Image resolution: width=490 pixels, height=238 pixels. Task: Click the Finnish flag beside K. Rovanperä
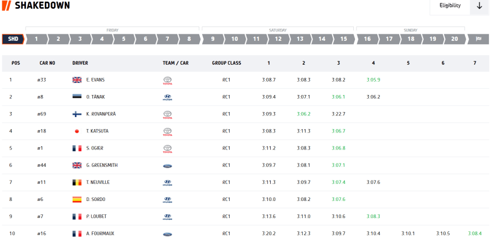click(x=77, y=114)
